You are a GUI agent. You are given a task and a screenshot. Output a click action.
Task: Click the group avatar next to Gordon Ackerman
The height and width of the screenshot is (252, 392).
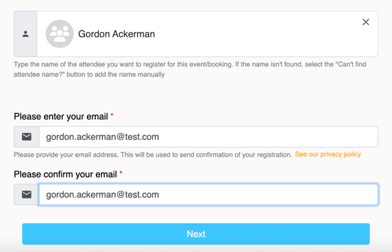[x=59, y=34]
